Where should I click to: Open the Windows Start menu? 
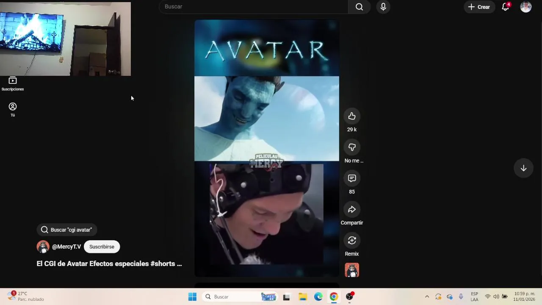coord(192,297)
